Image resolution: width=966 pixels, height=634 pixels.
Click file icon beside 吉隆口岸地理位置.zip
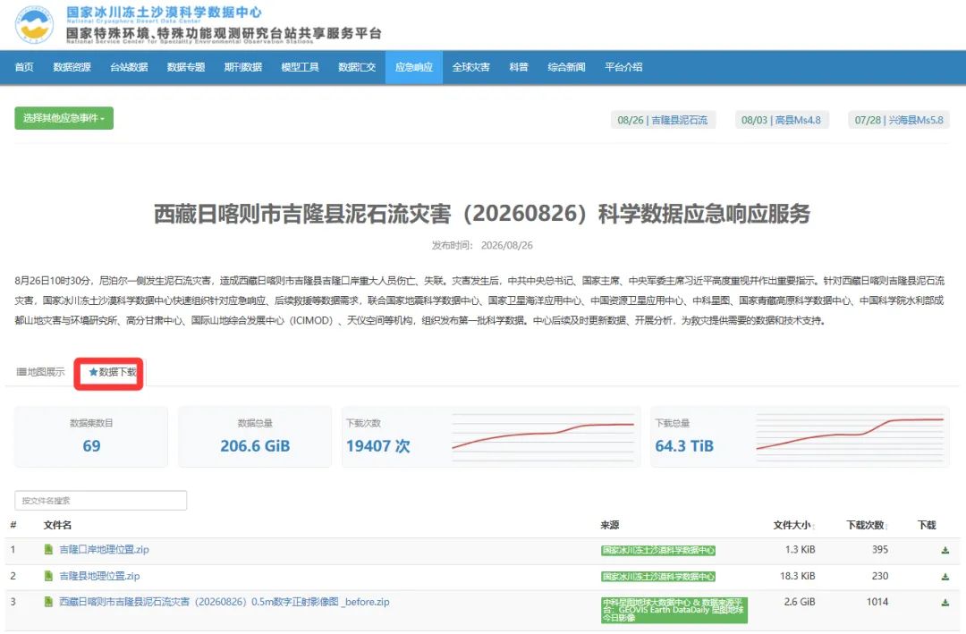pyautogui.click(x=48, y=549)
